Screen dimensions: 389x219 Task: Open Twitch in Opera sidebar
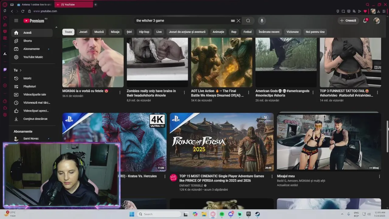5,70
